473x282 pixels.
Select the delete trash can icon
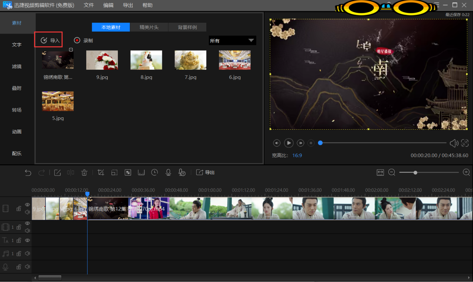pyautogui.click(x=84, y=172)
